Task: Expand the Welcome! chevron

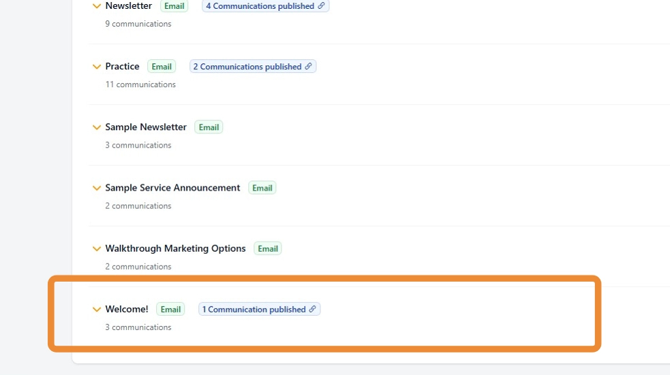Action: coord(96,310)
